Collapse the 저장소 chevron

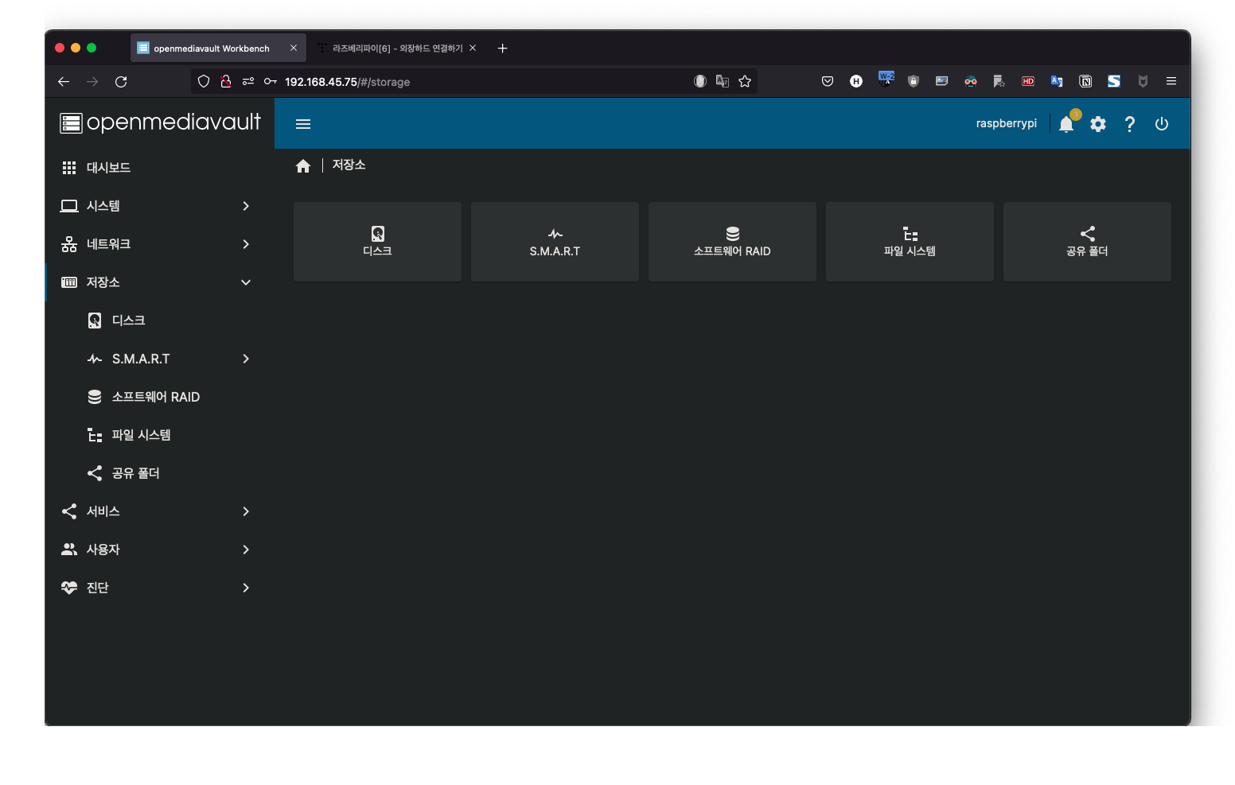(x=246, y=282)
